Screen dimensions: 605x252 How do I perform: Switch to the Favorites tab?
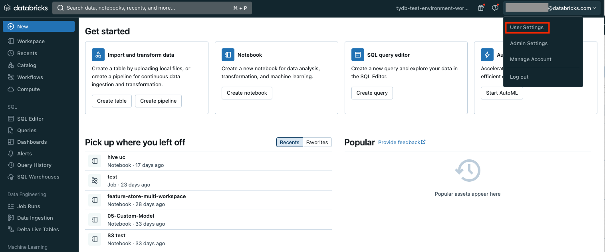point(317,142)
